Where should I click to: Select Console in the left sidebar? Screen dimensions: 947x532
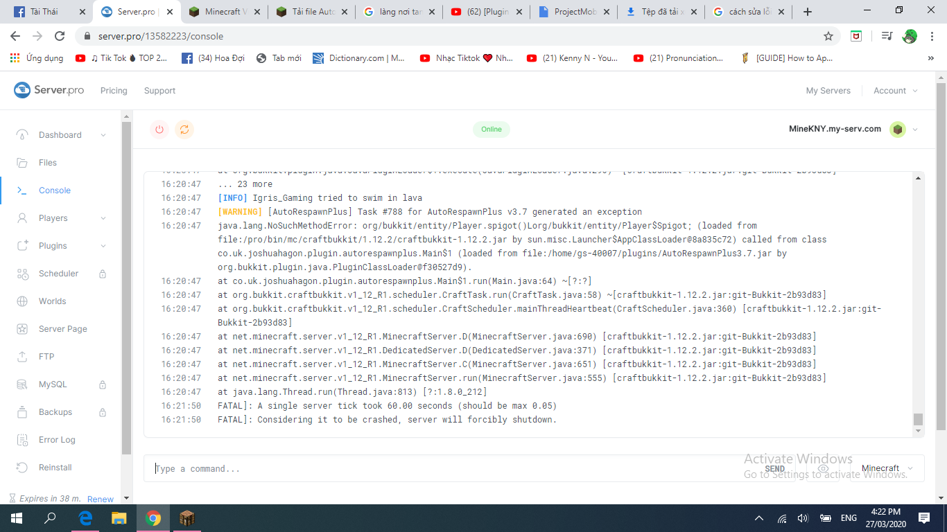click(x=55, y=190)
